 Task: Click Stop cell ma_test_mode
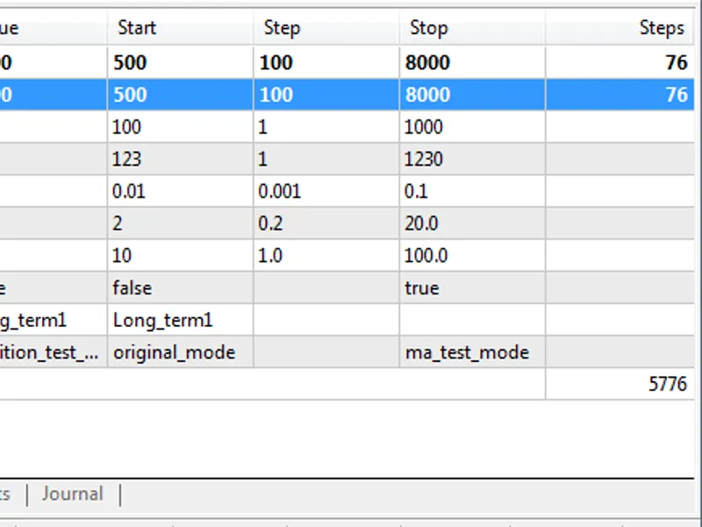472,352
